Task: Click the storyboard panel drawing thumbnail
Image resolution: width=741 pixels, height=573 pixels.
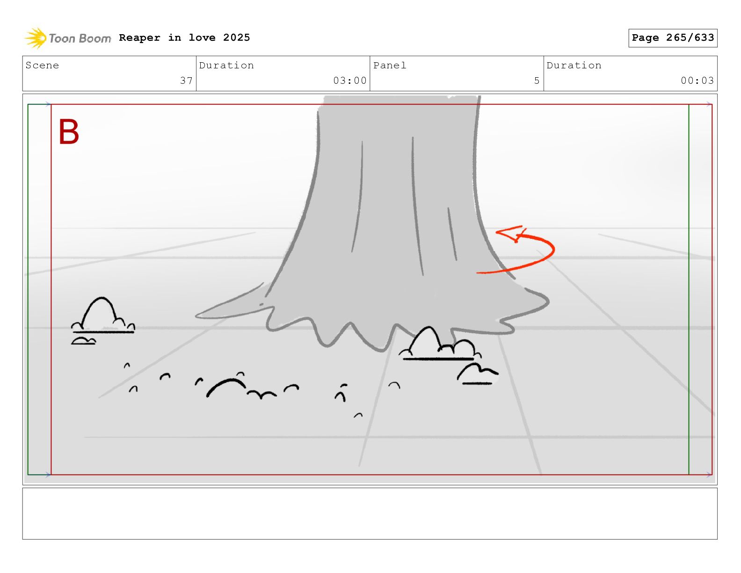Action: [x=370, y=289]
